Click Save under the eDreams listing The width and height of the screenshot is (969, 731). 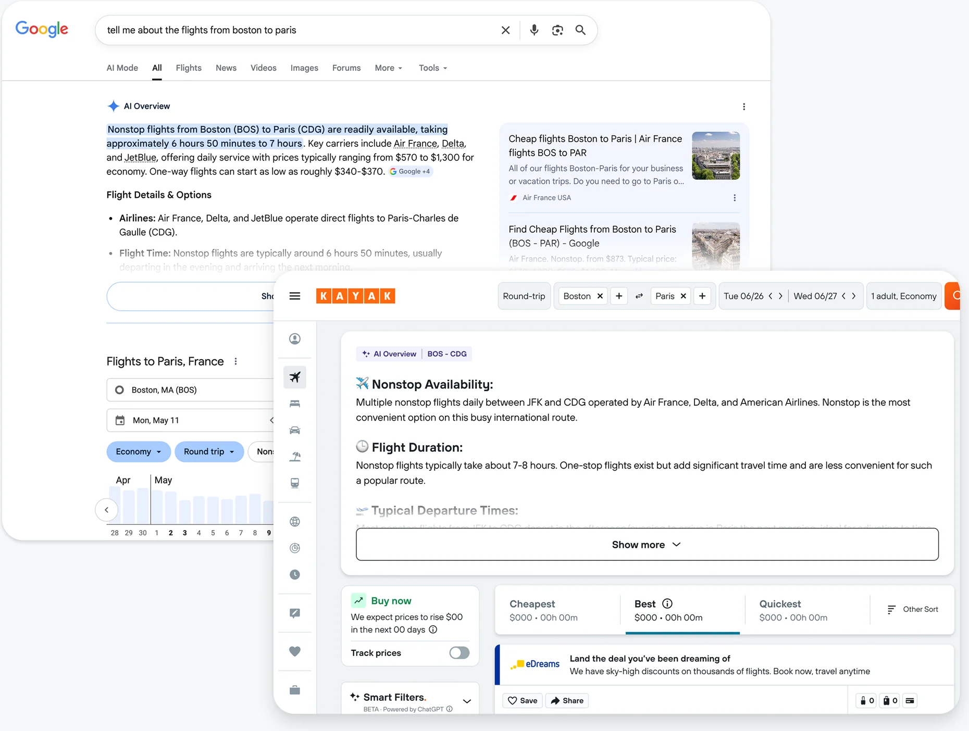[523, 701]
